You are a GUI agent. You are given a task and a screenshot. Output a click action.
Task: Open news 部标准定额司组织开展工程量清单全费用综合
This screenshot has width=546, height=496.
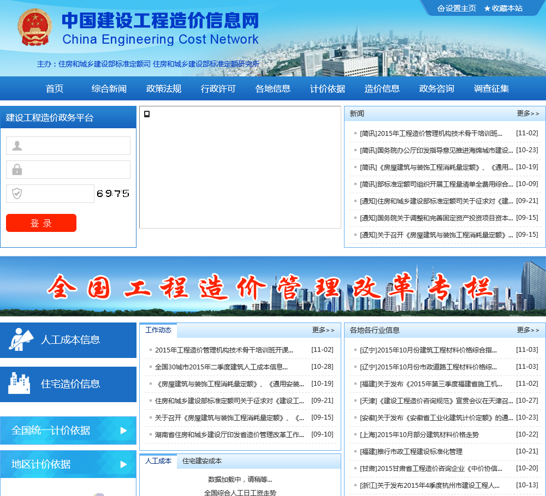tap(436, 184)
